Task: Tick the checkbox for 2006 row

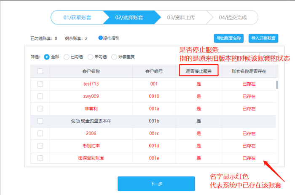Action: (x=40, y=133)
